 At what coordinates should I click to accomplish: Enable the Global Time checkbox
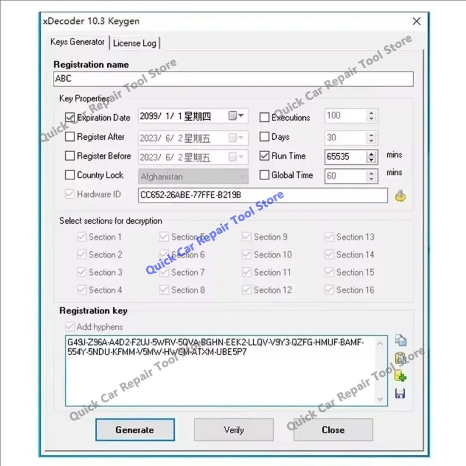tap(264, 175)
